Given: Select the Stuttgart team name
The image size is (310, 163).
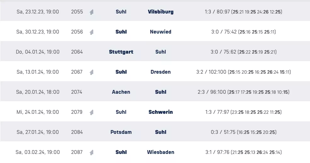Looking at the screenshot, I should coord(121,52).
